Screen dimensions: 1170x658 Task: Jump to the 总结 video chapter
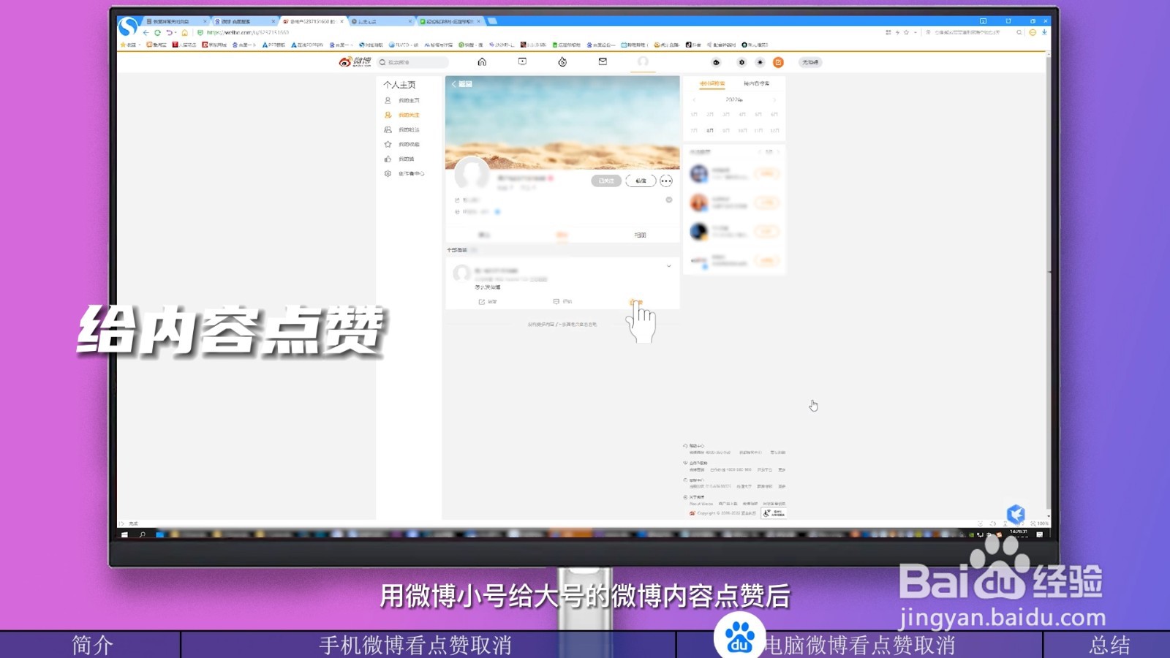click(x=1109, y=645)
